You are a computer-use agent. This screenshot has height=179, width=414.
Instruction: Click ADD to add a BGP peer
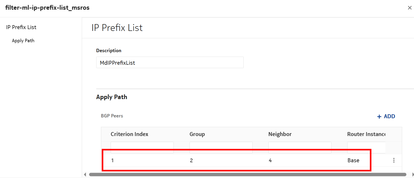coord(386,116)
